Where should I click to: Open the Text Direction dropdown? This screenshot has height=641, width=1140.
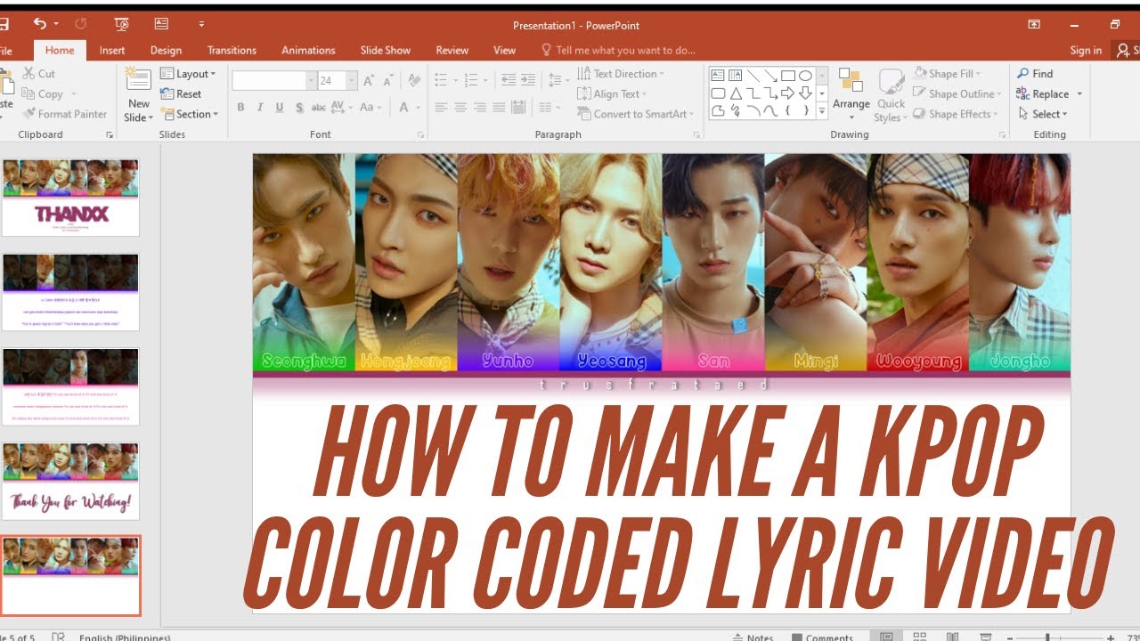tap(621, 74)
